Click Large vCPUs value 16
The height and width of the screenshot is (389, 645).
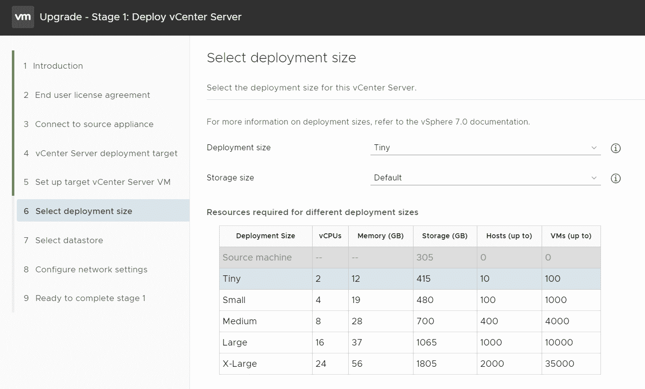(x=321, y=343)
